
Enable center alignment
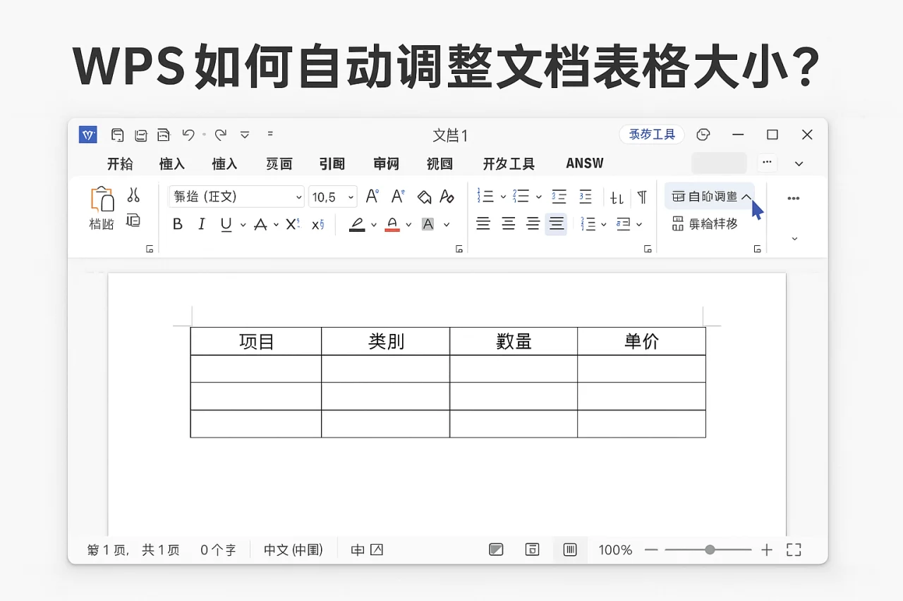[x=509, y=223]
